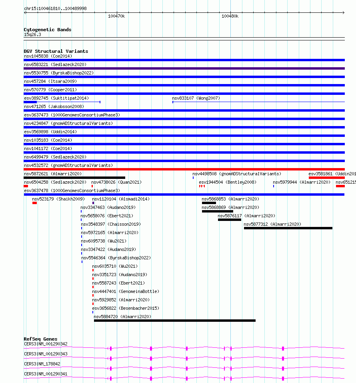Open nsv3347463 (Audano2019) label
Viewport: 356px width, 383px height.
coord(108,208)
